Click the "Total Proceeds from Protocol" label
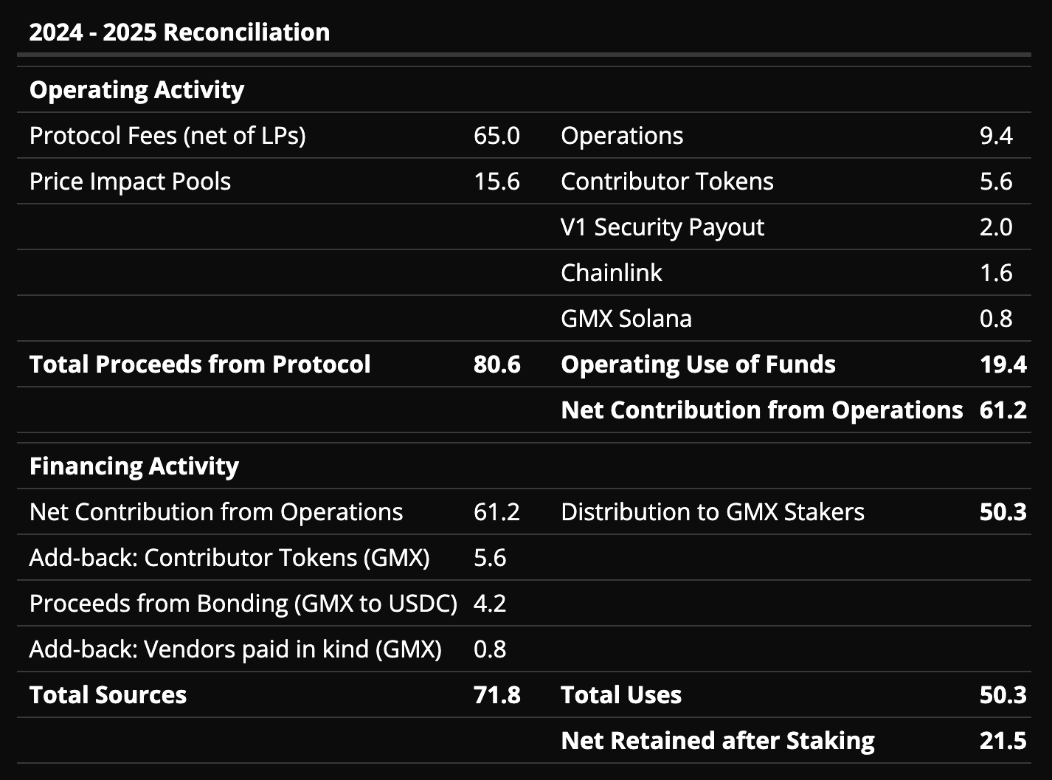 (200, 365)
